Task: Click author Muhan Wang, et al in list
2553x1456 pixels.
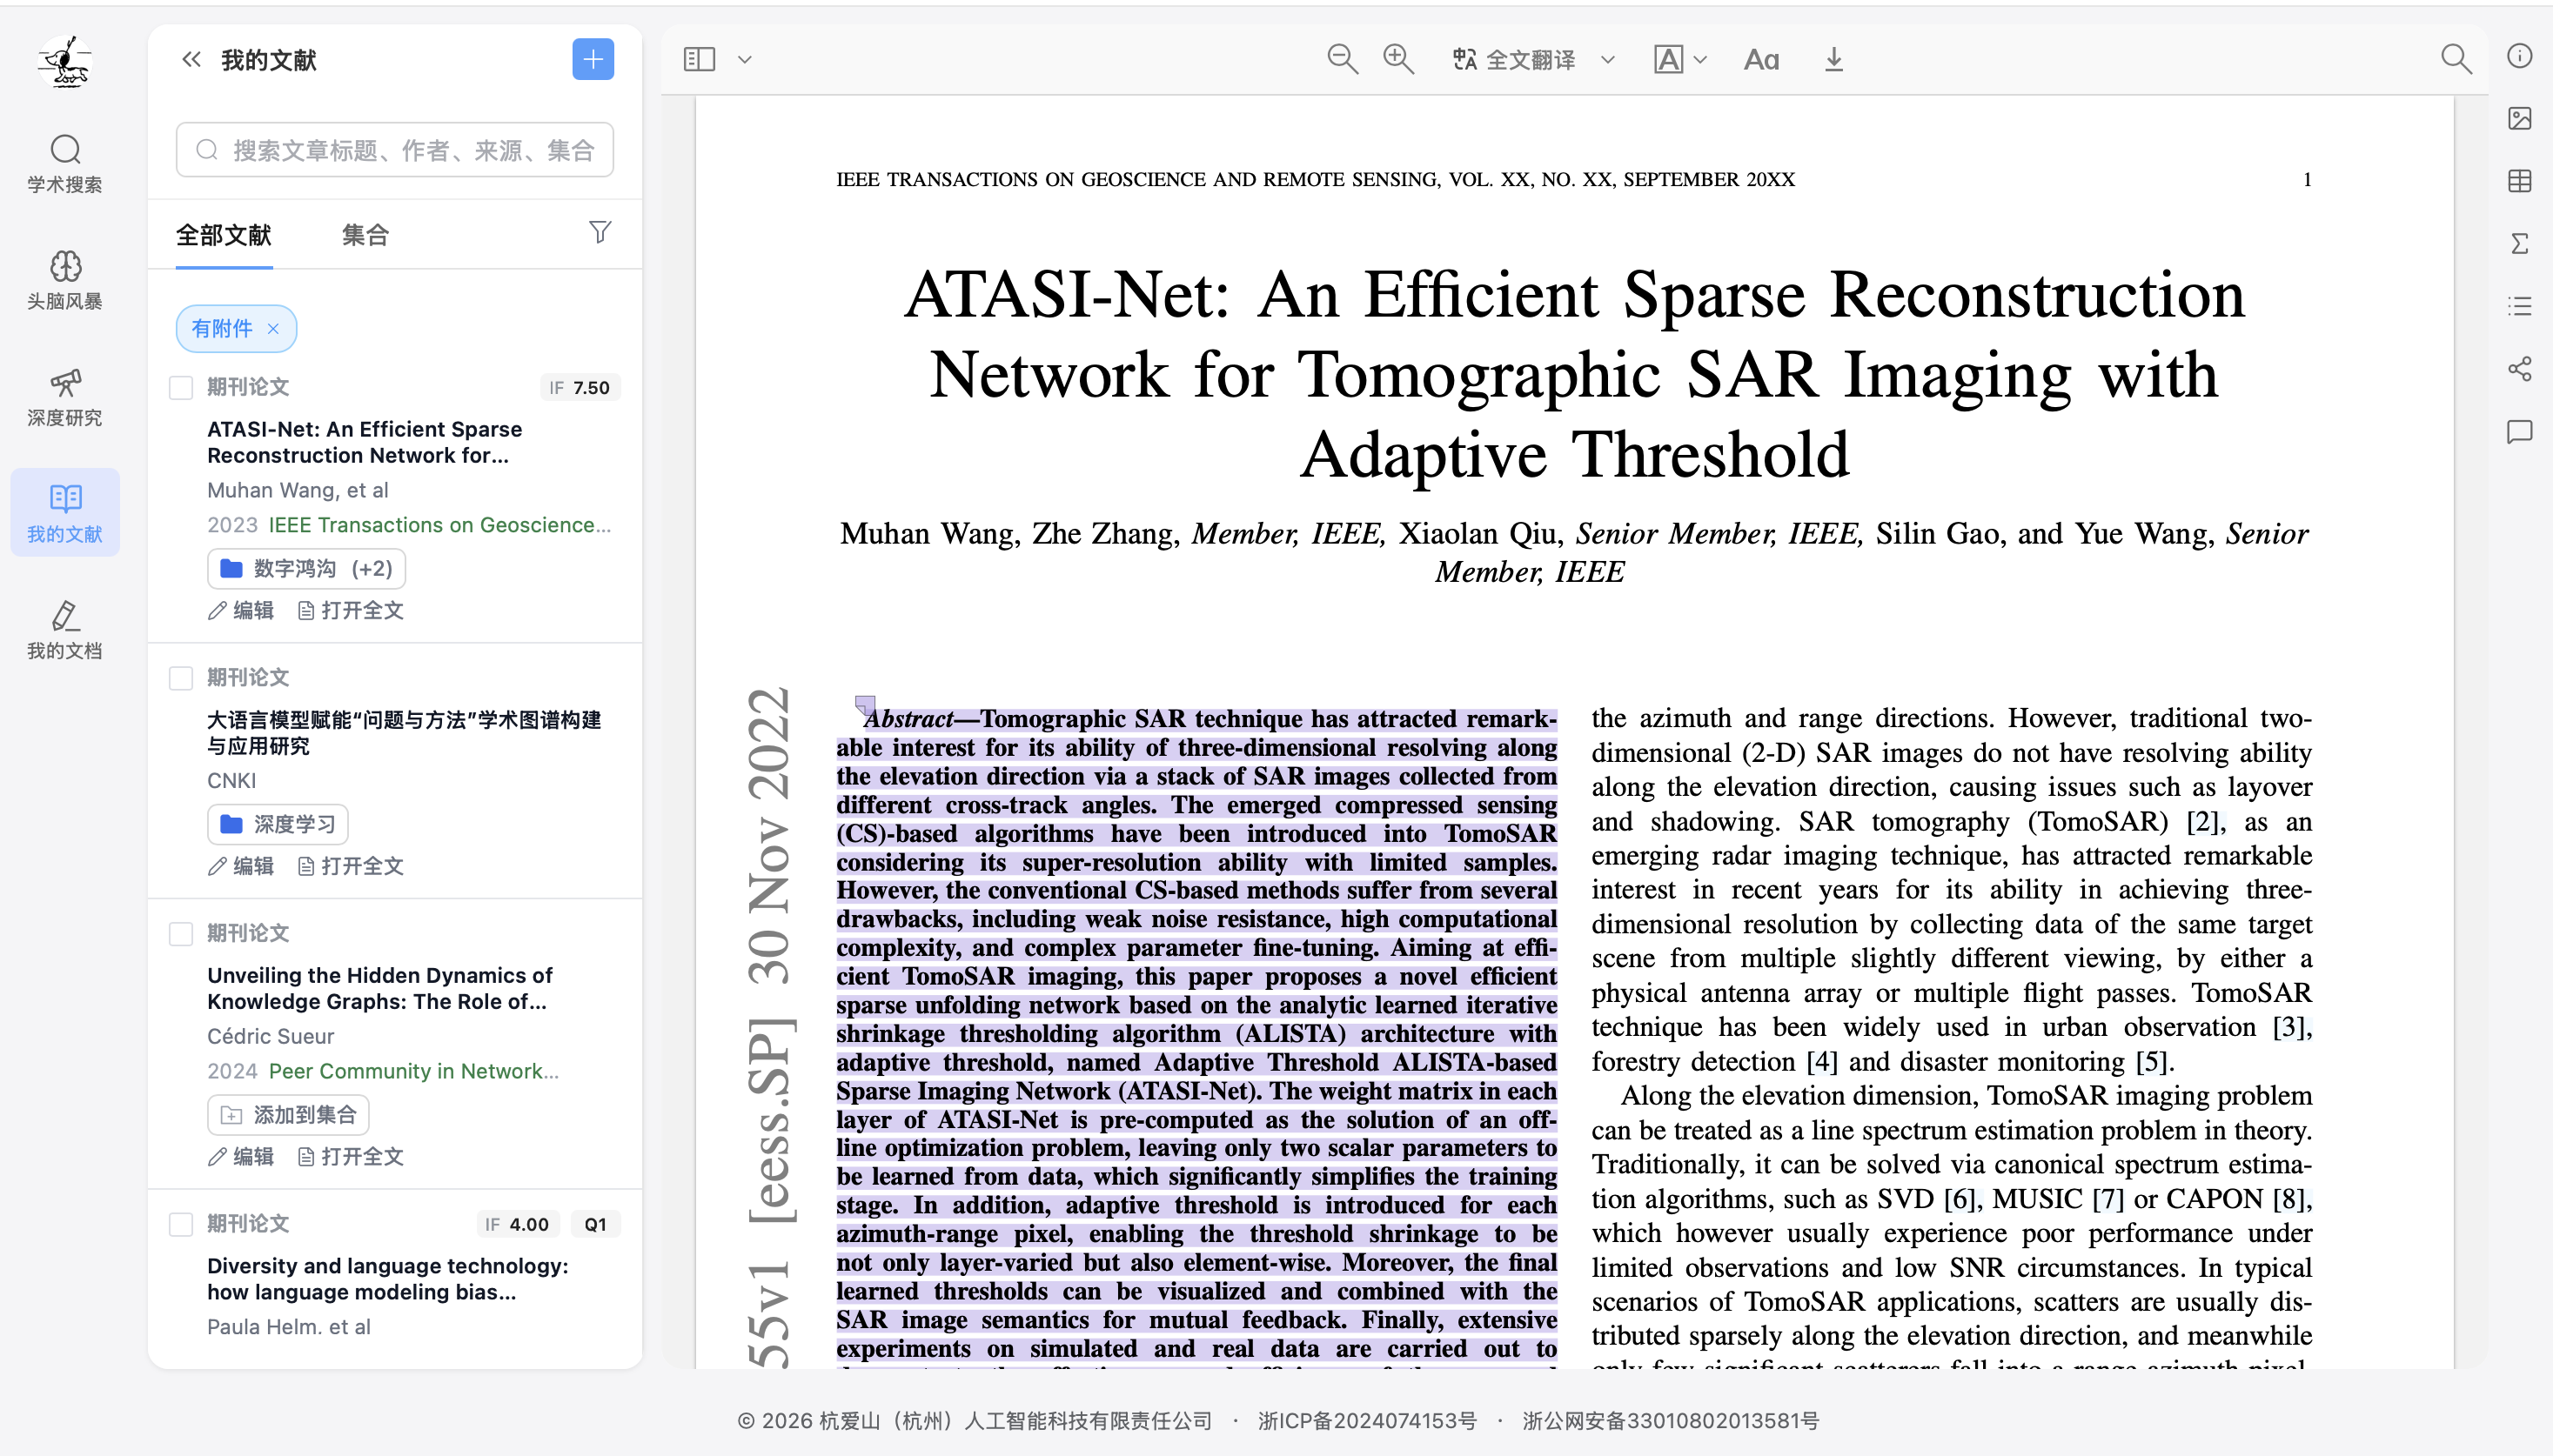Action: point(298,491)
